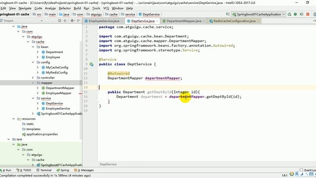Place cursor in empty line 14 of editor
Viewport: 316px width, 178px height.
206,88
